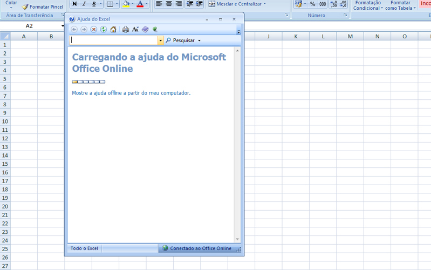This screenshot has height=270, width=431.
Task: Select column K header
Action: 296,36
